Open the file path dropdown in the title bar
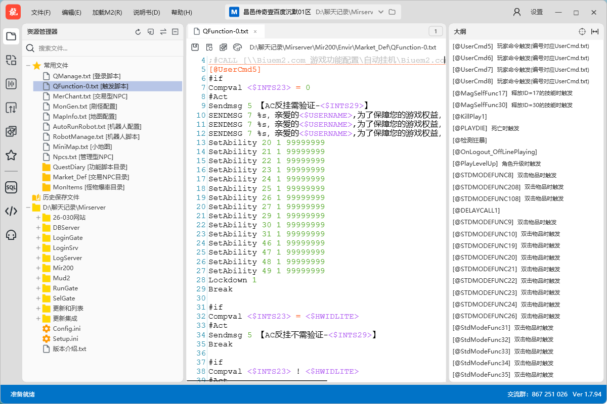 pos(380,12)
